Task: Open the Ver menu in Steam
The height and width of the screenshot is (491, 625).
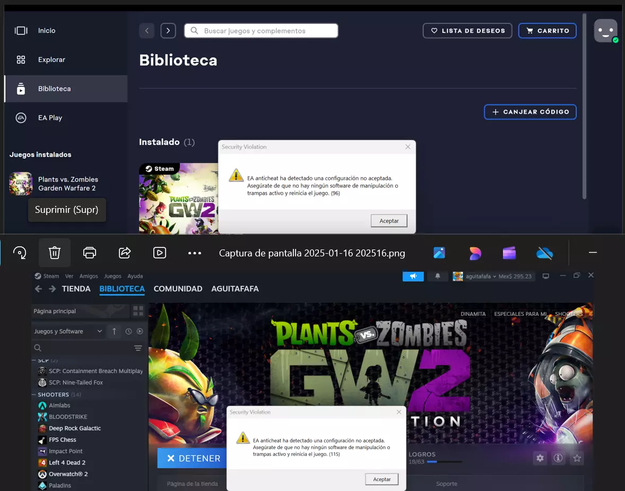Action: click(x=70, y=276)
